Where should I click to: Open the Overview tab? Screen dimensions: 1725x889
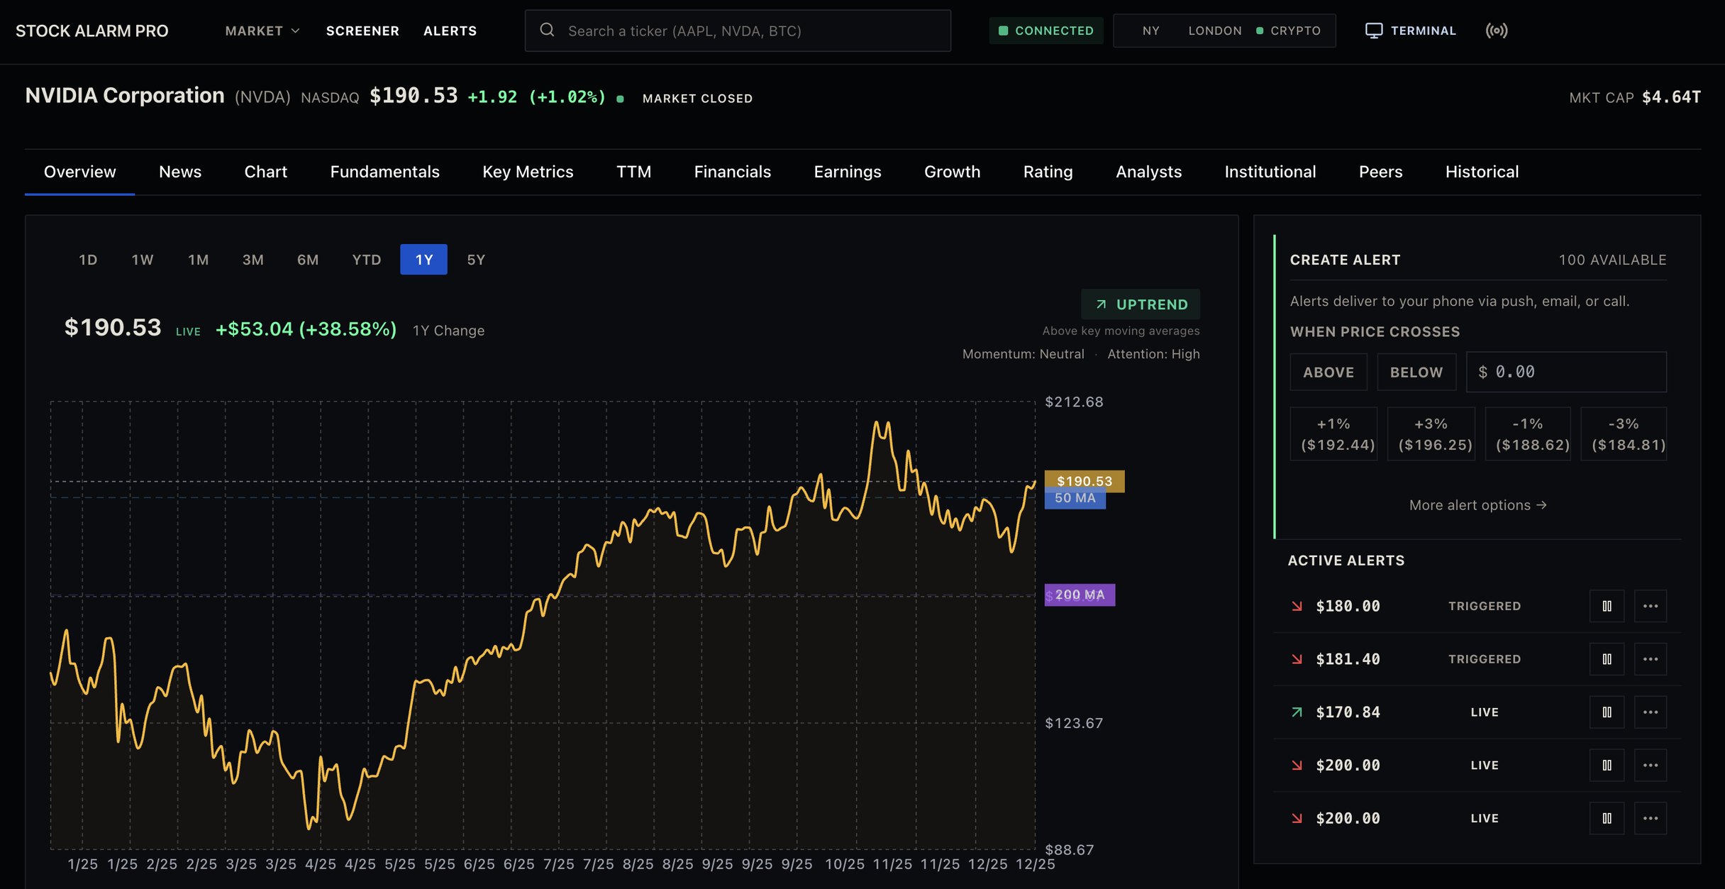pos(79,172)
